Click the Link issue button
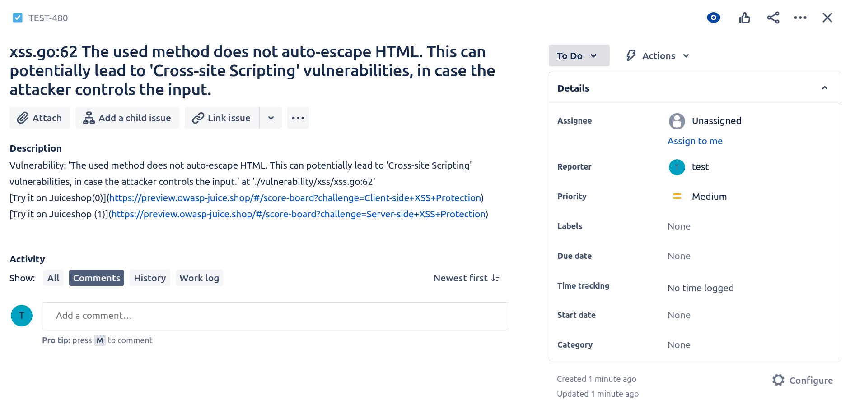This screenshot has height=404, width=850. point(222,118)
